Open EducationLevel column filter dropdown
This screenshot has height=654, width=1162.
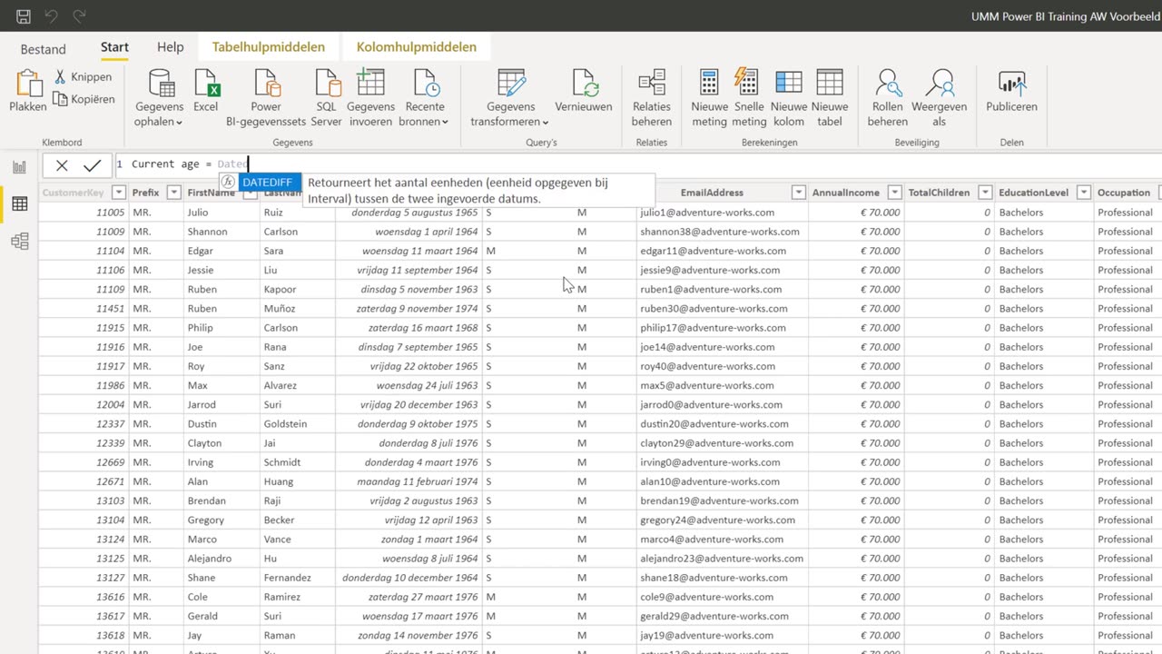[1084, 193]
